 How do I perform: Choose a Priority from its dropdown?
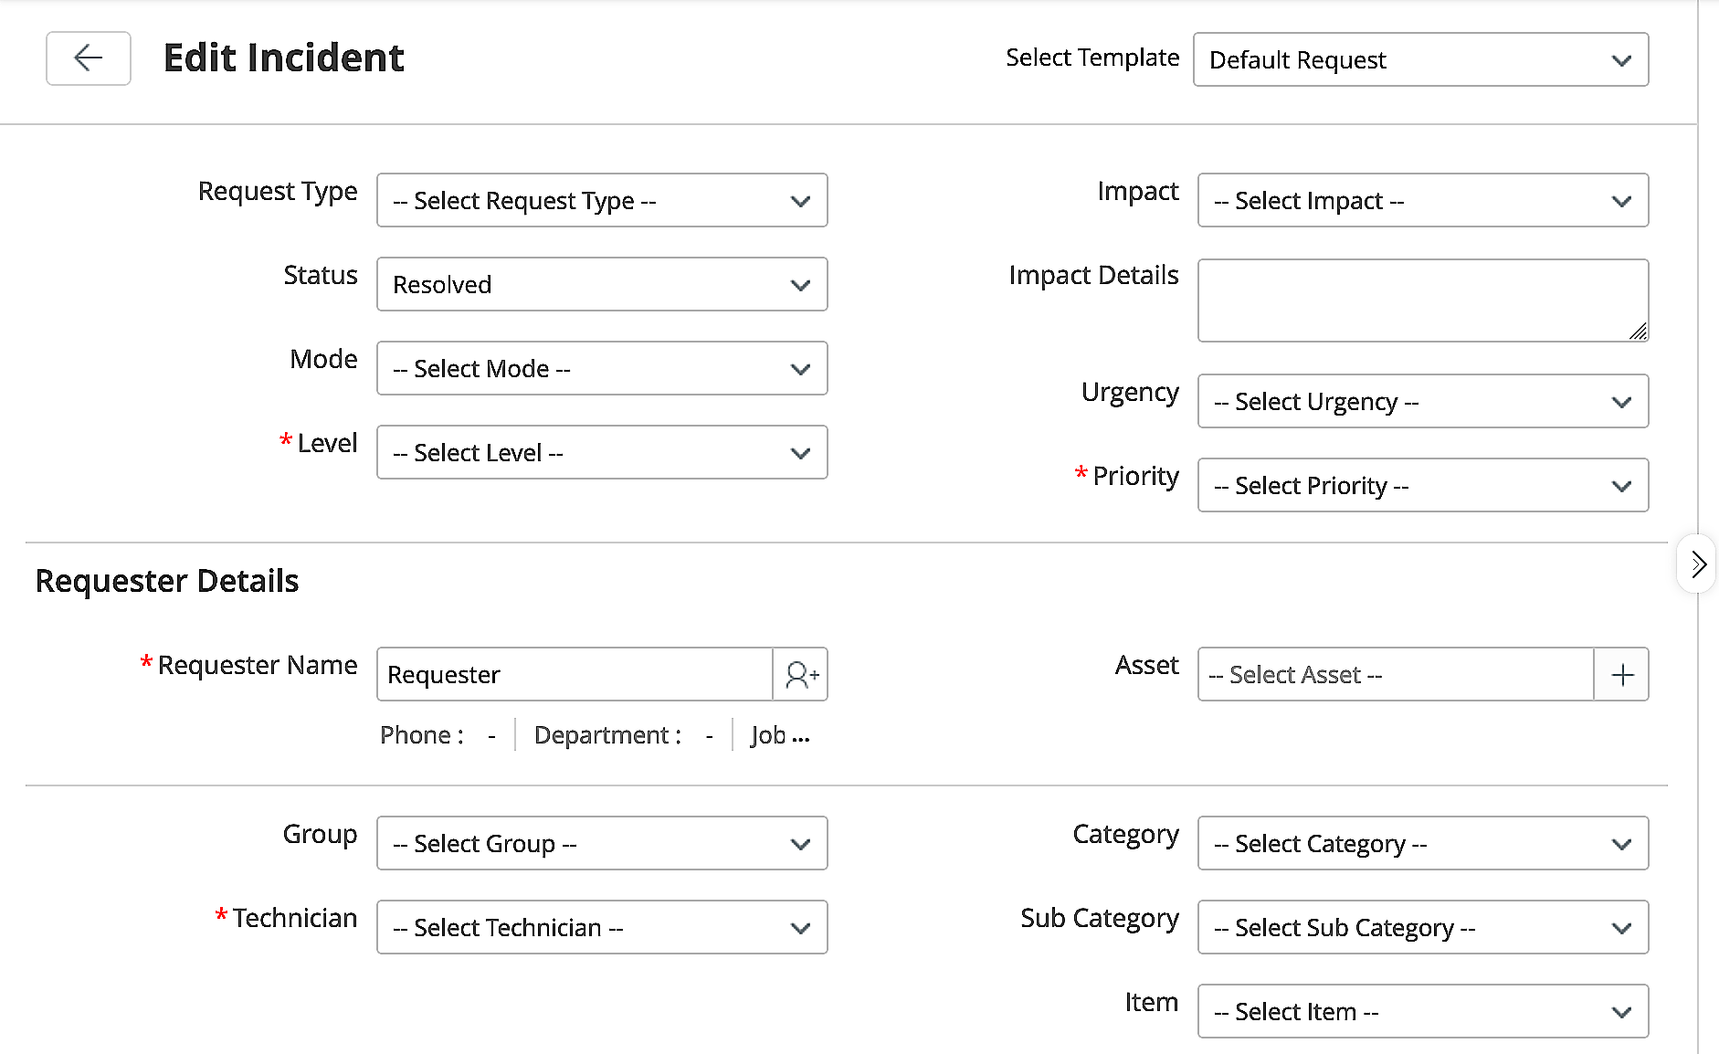pos(1421,485)
